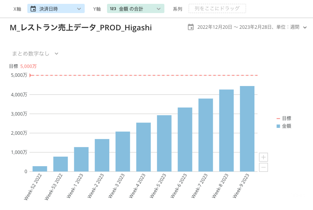Click the red 金額 目標 color swatch in legend
Viewport: 313px width, 210px height.
278,118
